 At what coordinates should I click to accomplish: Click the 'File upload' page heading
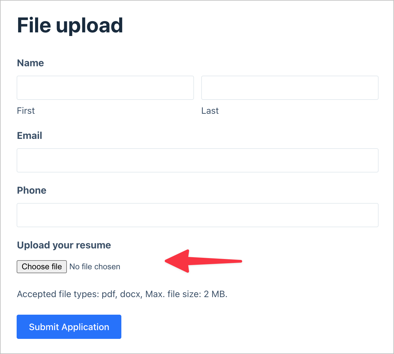70,25
